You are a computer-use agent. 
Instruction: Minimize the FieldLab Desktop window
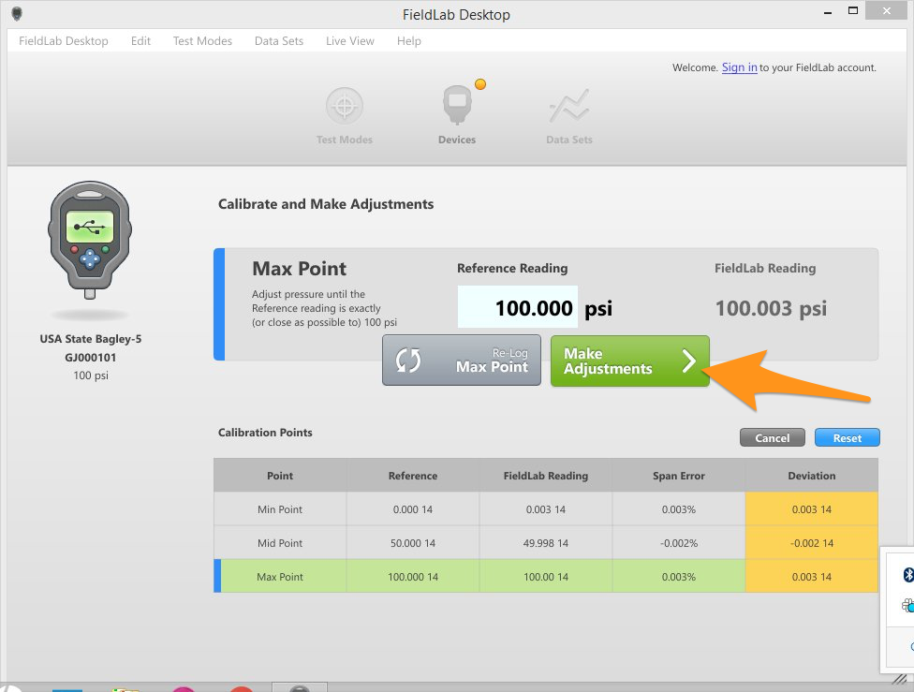coord(828,13)
